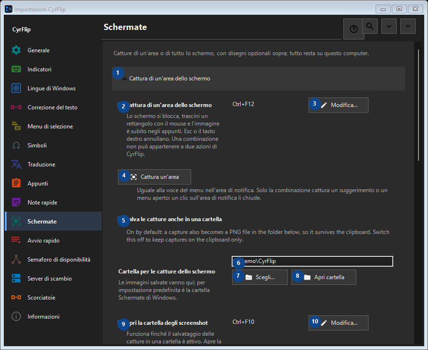Image resolution: width=428 pixels, height=350 pixels.
Task: Click the 'Scegli...' folder button
Action: [260, 277]
